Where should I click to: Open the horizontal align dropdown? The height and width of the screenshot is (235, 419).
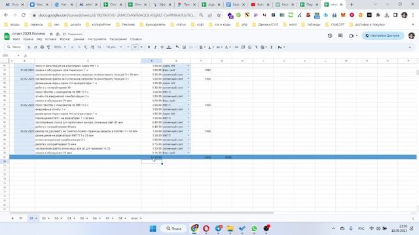[202, 47]
